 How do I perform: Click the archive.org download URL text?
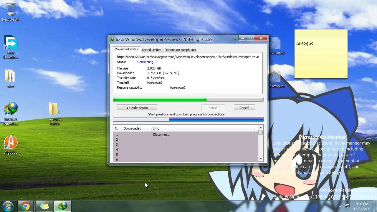pyautogui.click(x=188, y=57)
